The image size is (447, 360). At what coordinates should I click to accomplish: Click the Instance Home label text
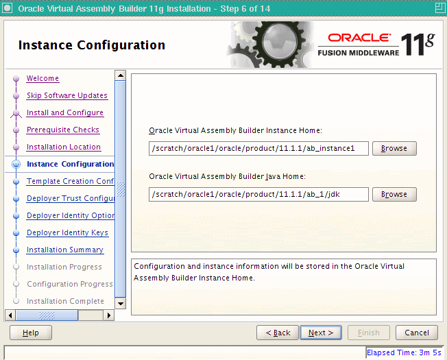point(235,130)
